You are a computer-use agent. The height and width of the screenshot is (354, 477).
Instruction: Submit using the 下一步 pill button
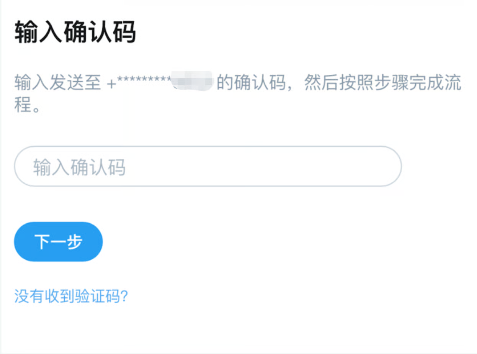pyautogui.click(x=58, y=242)
